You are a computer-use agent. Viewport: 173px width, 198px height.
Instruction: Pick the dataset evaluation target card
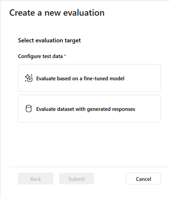coord(89,109)
